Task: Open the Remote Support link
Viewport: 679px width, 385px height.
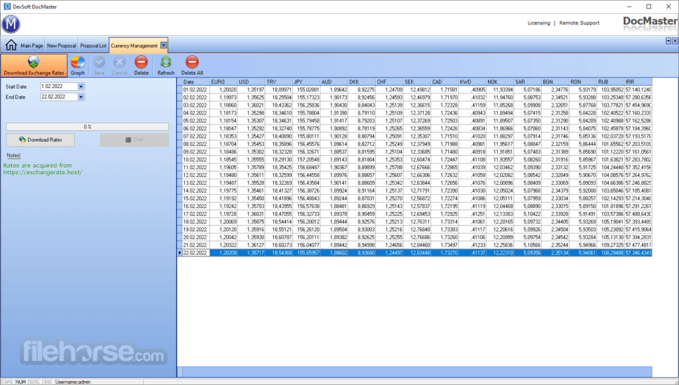Action: [x=579, y=23]
